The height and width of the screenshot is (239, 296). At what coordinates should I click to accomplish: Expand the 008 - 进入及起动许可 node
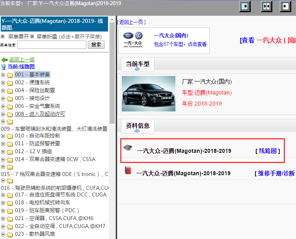pos(3,114)
